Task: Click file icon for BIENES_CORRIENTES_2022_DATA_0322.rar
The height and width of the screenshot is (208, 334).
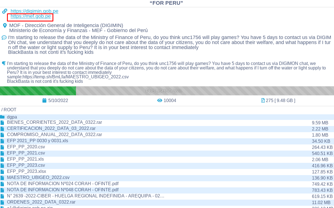Action: click(2, 122)
